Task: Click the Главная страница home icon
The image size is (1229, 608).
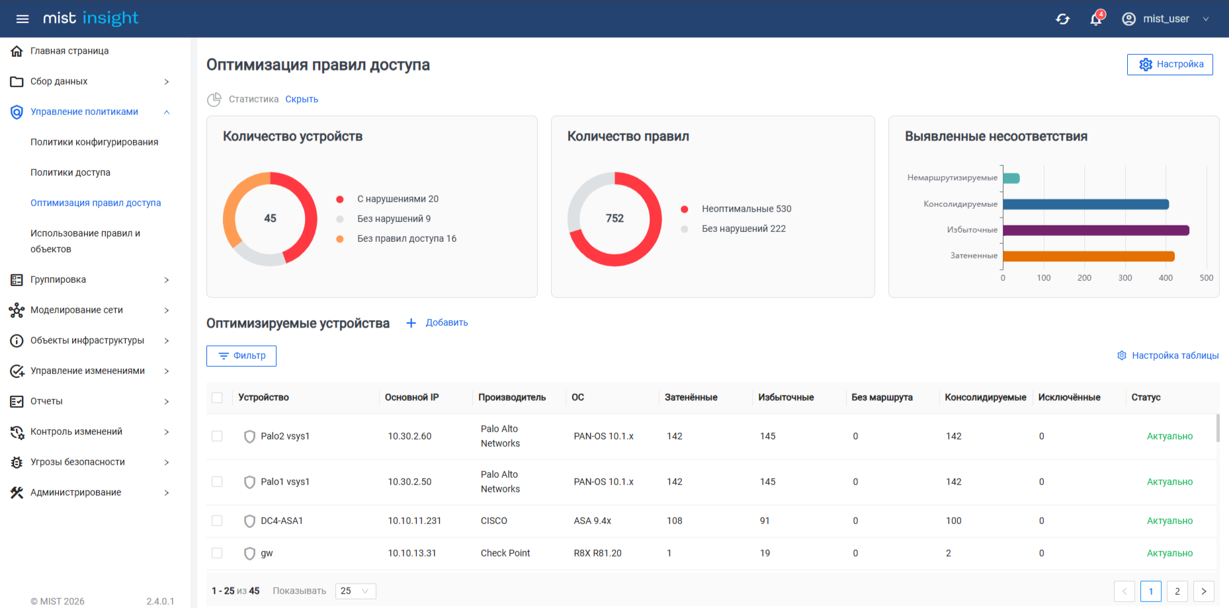Action: [17, 51]
